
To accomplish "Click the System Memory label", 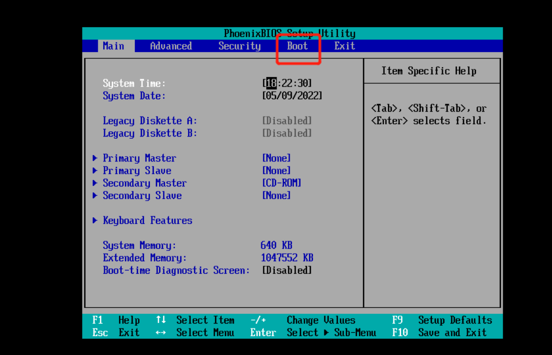I will [x=140, y=246].
